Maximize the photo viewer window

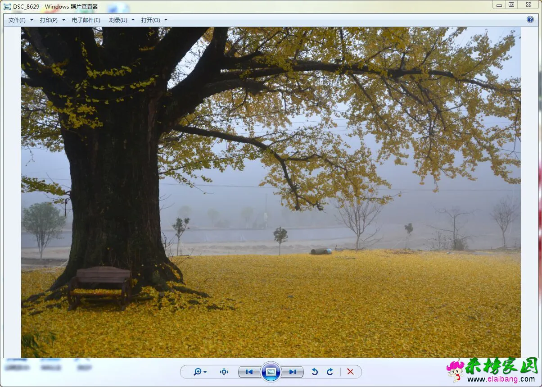pos(511,5)
